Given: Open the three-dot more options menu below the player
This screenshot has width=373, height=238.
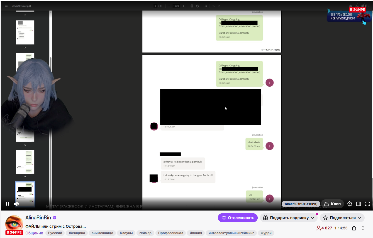Looking at the screenshot, I should 363,228.
